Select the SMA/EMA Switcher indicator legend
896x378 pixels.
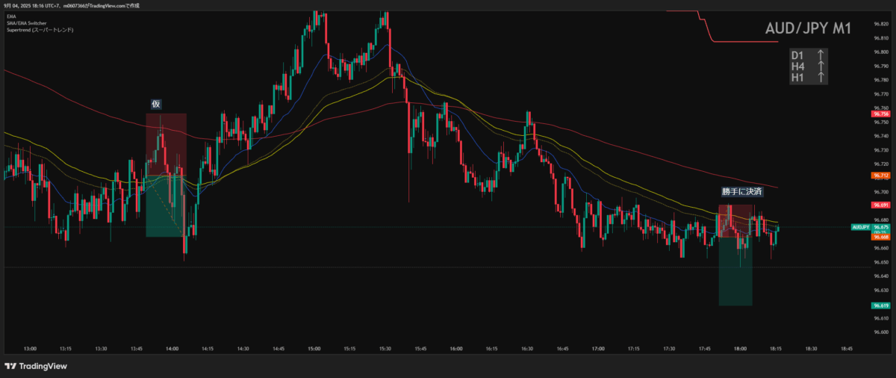[26, 22]
